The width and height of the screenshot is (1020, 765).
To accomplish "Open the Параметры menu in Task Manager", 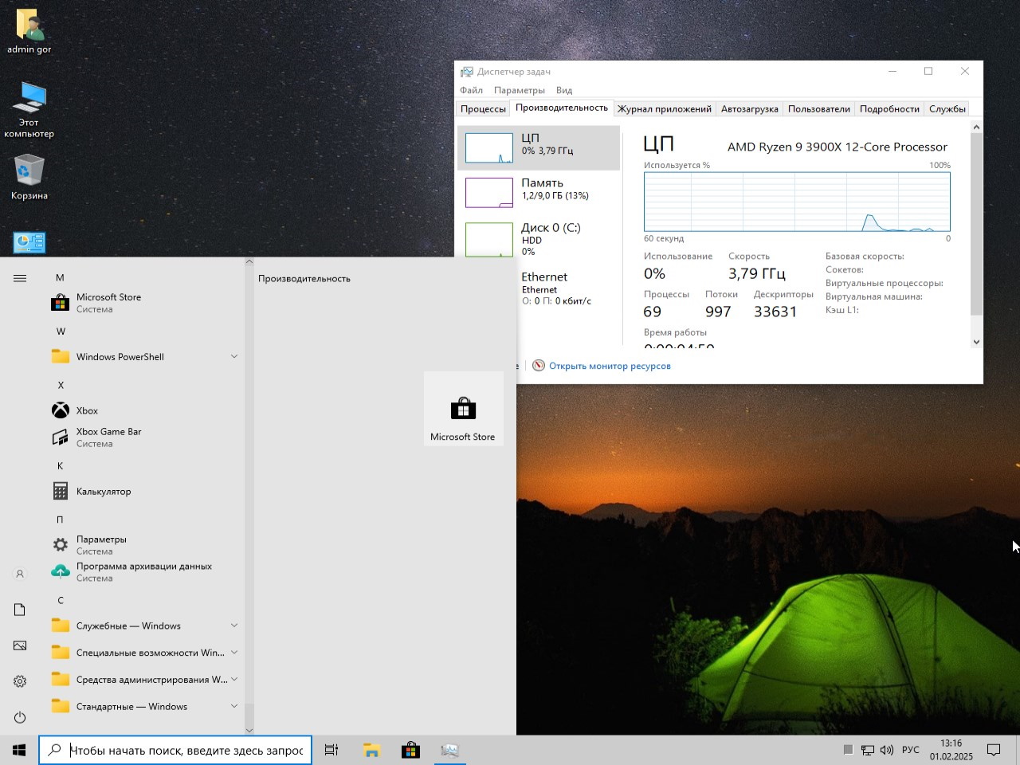I will coord(520,90).
